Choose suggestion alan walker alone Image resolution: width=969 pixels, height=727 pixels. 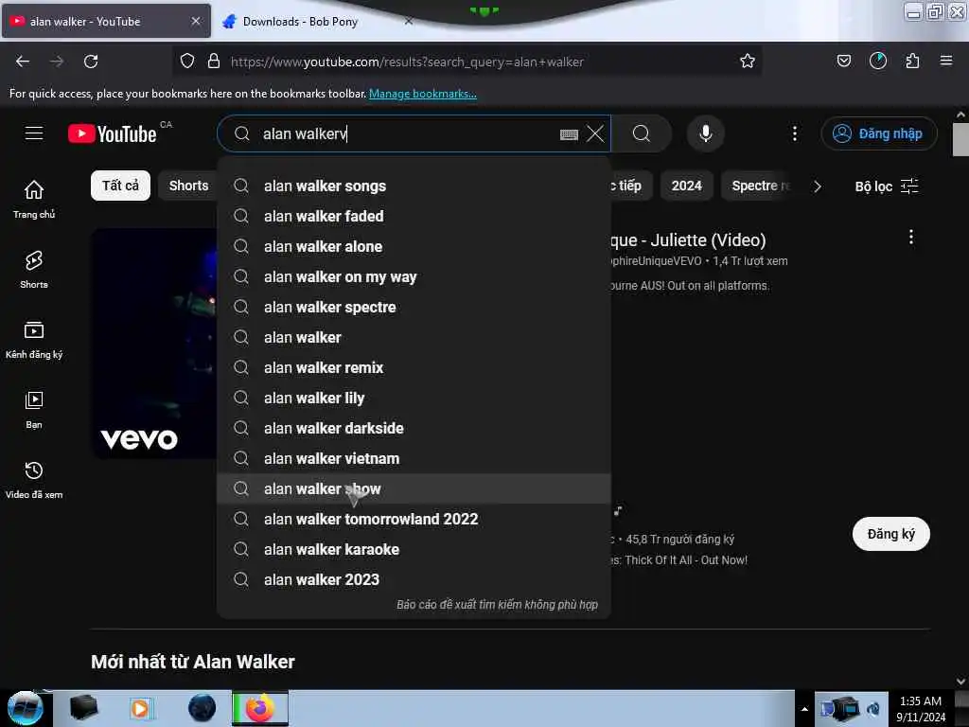(414, 247)
